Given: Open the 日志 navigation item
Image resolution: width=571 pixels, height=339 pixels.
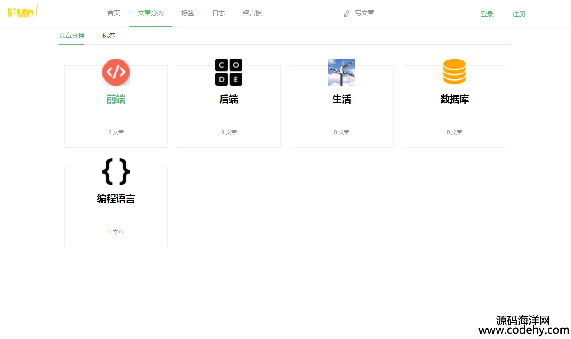Looking at the screenshot, I should [218, 14].
